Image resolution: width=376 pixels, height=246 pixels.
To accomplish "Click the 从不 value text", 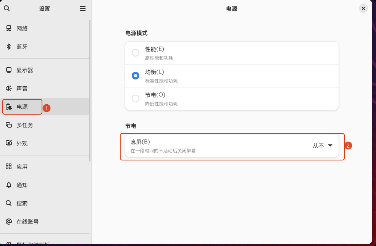I will (318, 146).
